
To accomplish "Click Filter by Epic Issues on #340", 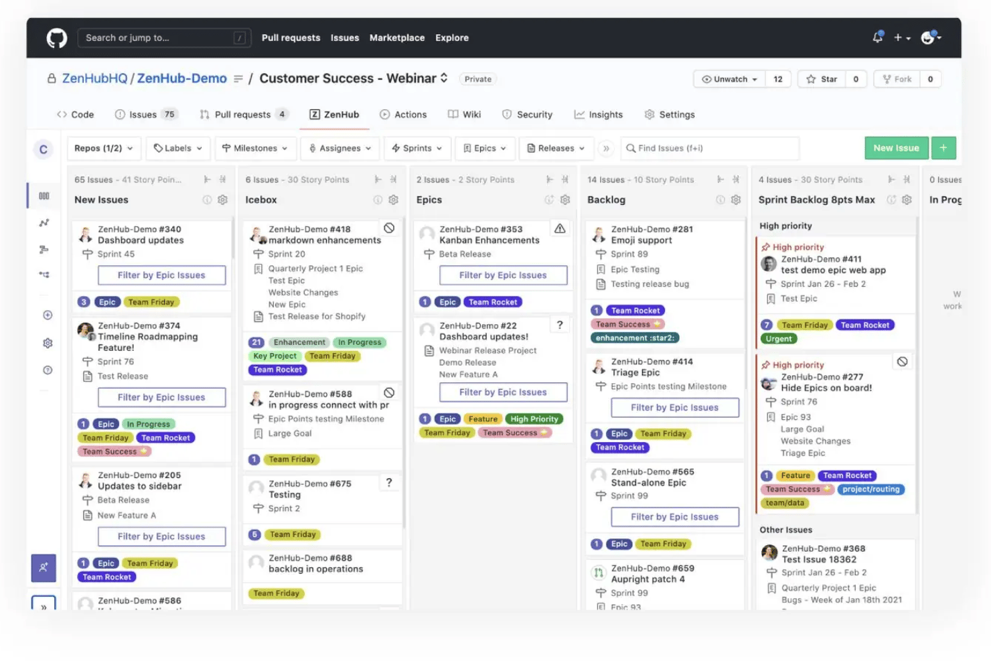I will click(x=161, y=275).
